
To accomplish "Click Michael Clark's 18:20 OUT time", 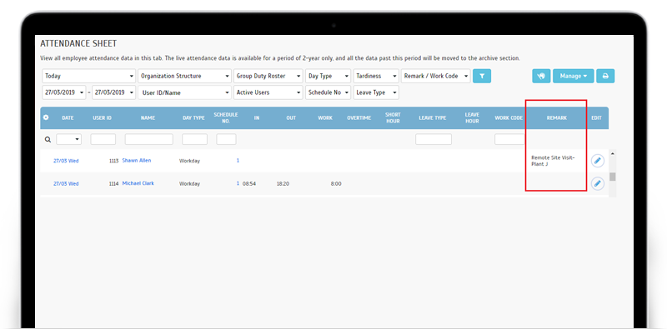I will pyautogui.click(x=283, y=184).
